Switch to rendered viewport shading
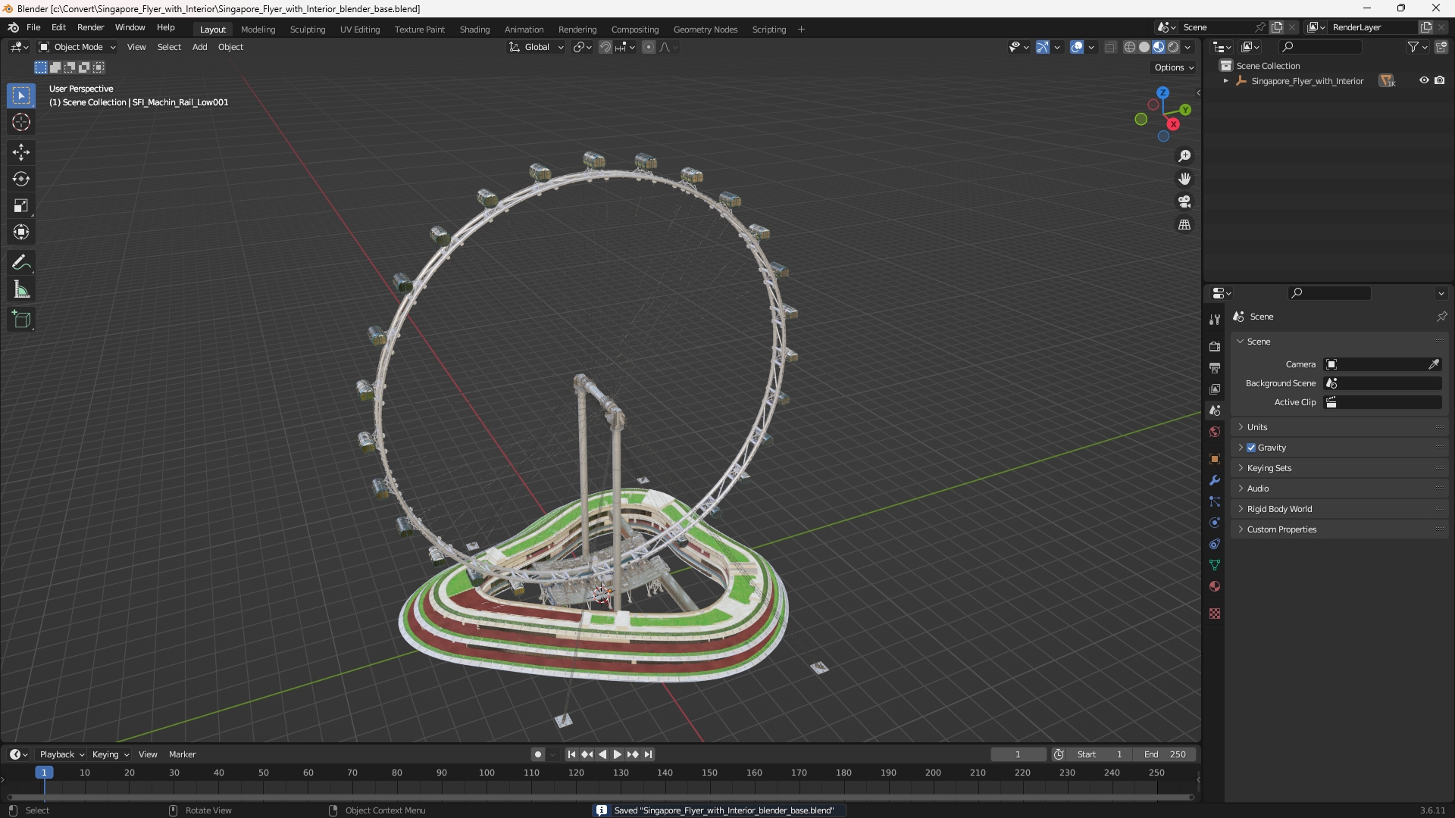The image size is (1455, 818). click(x=1173, y=47)
